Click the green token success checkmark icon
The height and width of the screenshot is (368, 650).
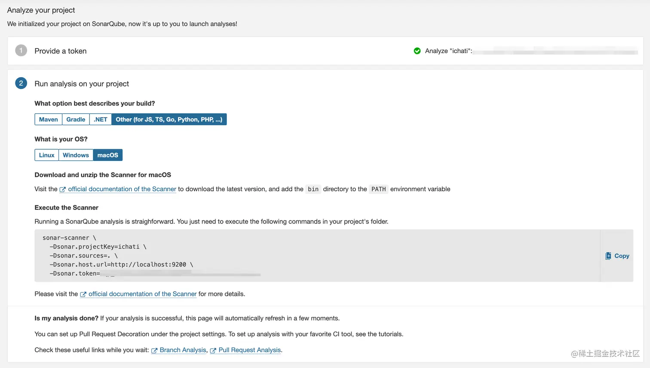pyautogui.click(x=417, y=51)
